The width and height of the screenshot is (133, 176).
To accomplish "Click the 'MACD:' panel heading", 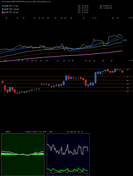I will coord(8,132).
